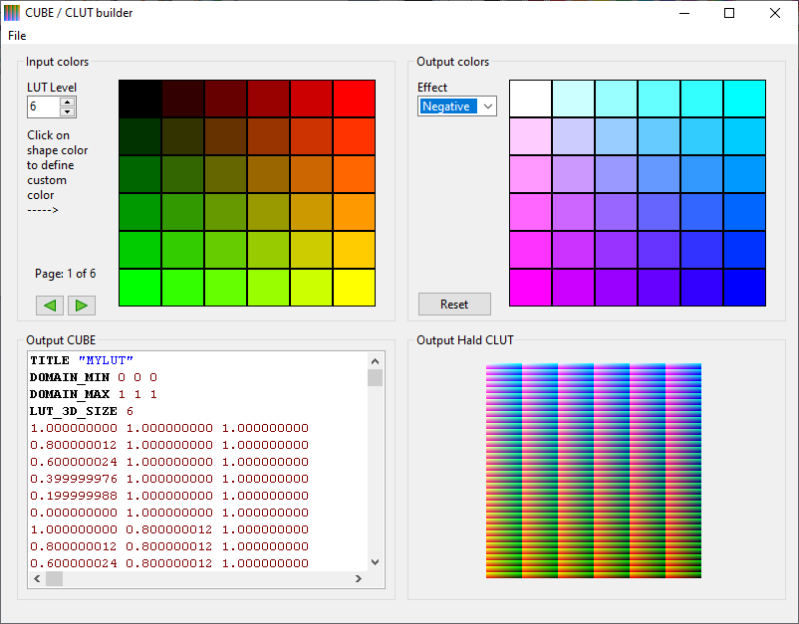Go to previous page with left green arrow
Viewport: 799px width, 624px height.
pos(50,306)
